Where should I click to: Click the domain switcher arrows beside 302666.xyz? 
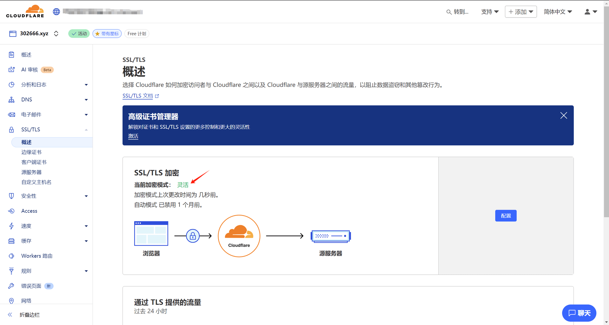[x=56, y=33]
